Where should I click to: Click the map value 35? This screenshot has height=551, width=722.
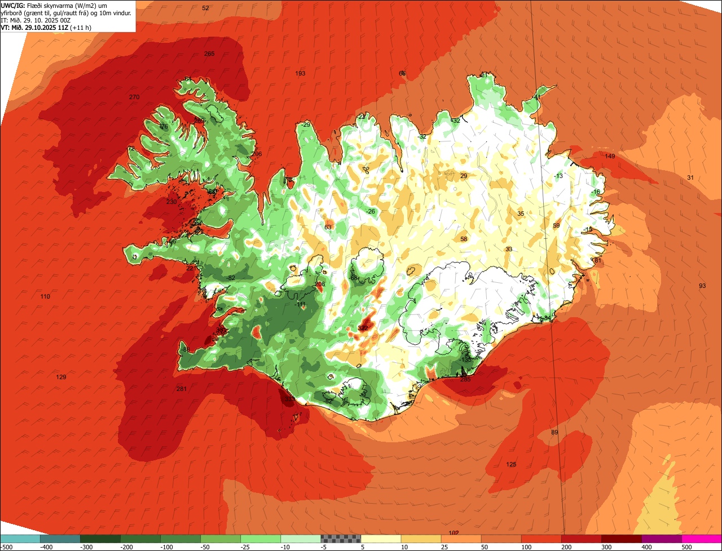pyautogui.click(x=521, y=214)
